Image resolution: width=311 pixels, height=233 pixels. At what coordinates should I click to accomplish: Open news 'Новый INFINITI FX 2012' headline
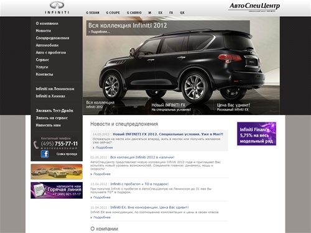point(168,134)
